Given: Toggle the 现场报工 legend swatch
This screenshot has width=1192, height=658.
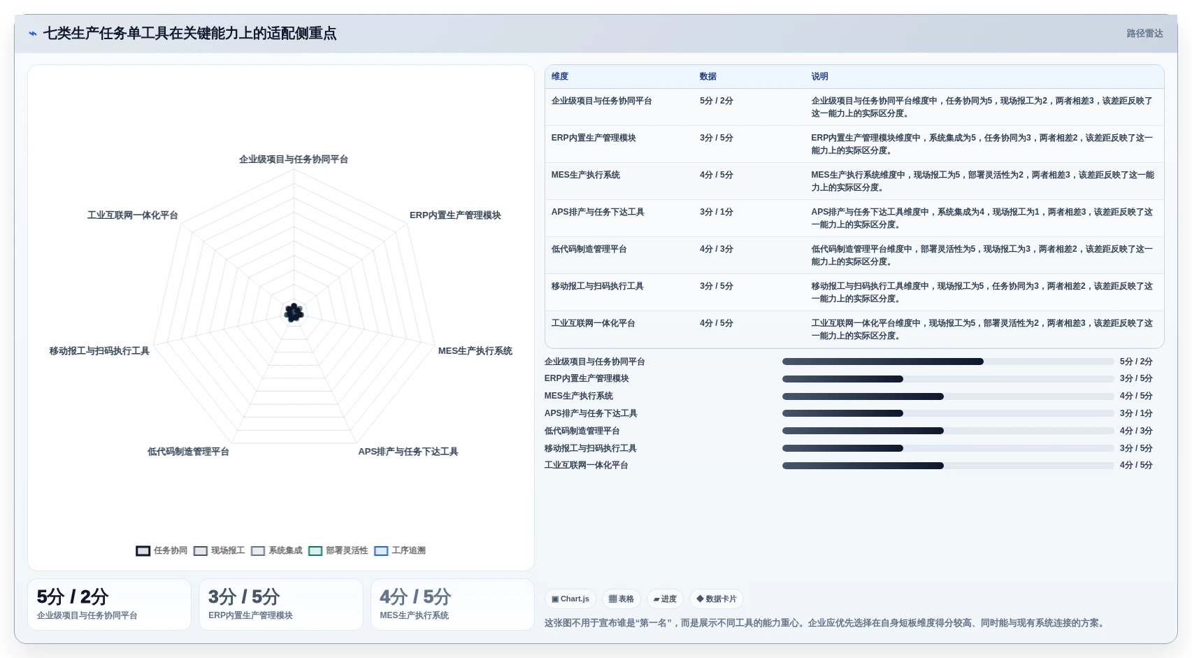Looking at the screenshot, I should (x=201, y=551).
